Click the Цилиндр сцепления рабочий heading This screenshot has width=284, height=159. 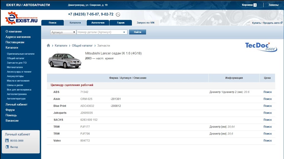coord(72,85)
